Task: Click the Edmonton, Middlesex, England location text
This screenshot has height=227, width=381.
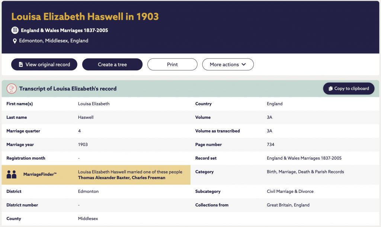Action: point(54,41)
